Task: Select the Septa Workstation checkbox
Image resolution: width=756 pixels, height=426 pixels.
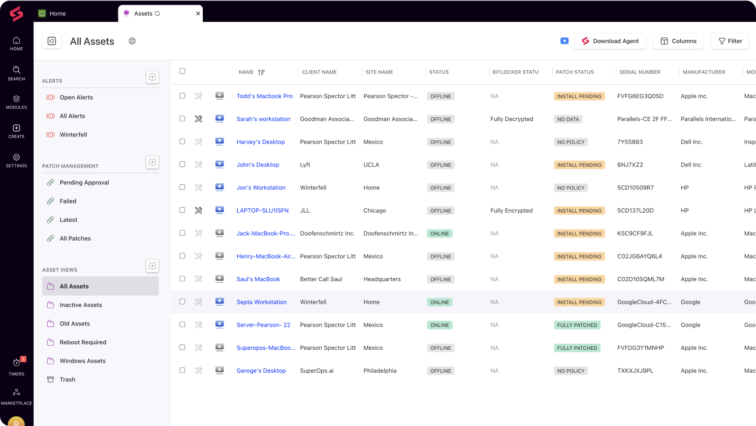Action: (x=182, y=301)
